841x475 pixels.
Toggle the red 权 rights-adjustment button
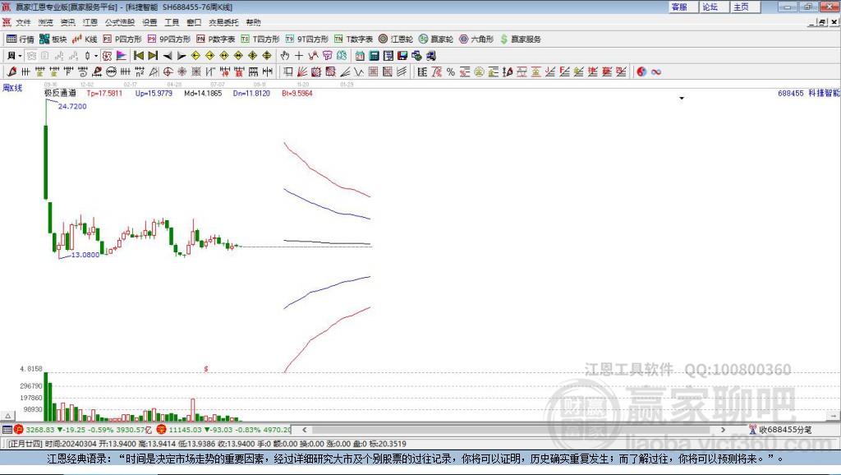[x=108, y=55]
